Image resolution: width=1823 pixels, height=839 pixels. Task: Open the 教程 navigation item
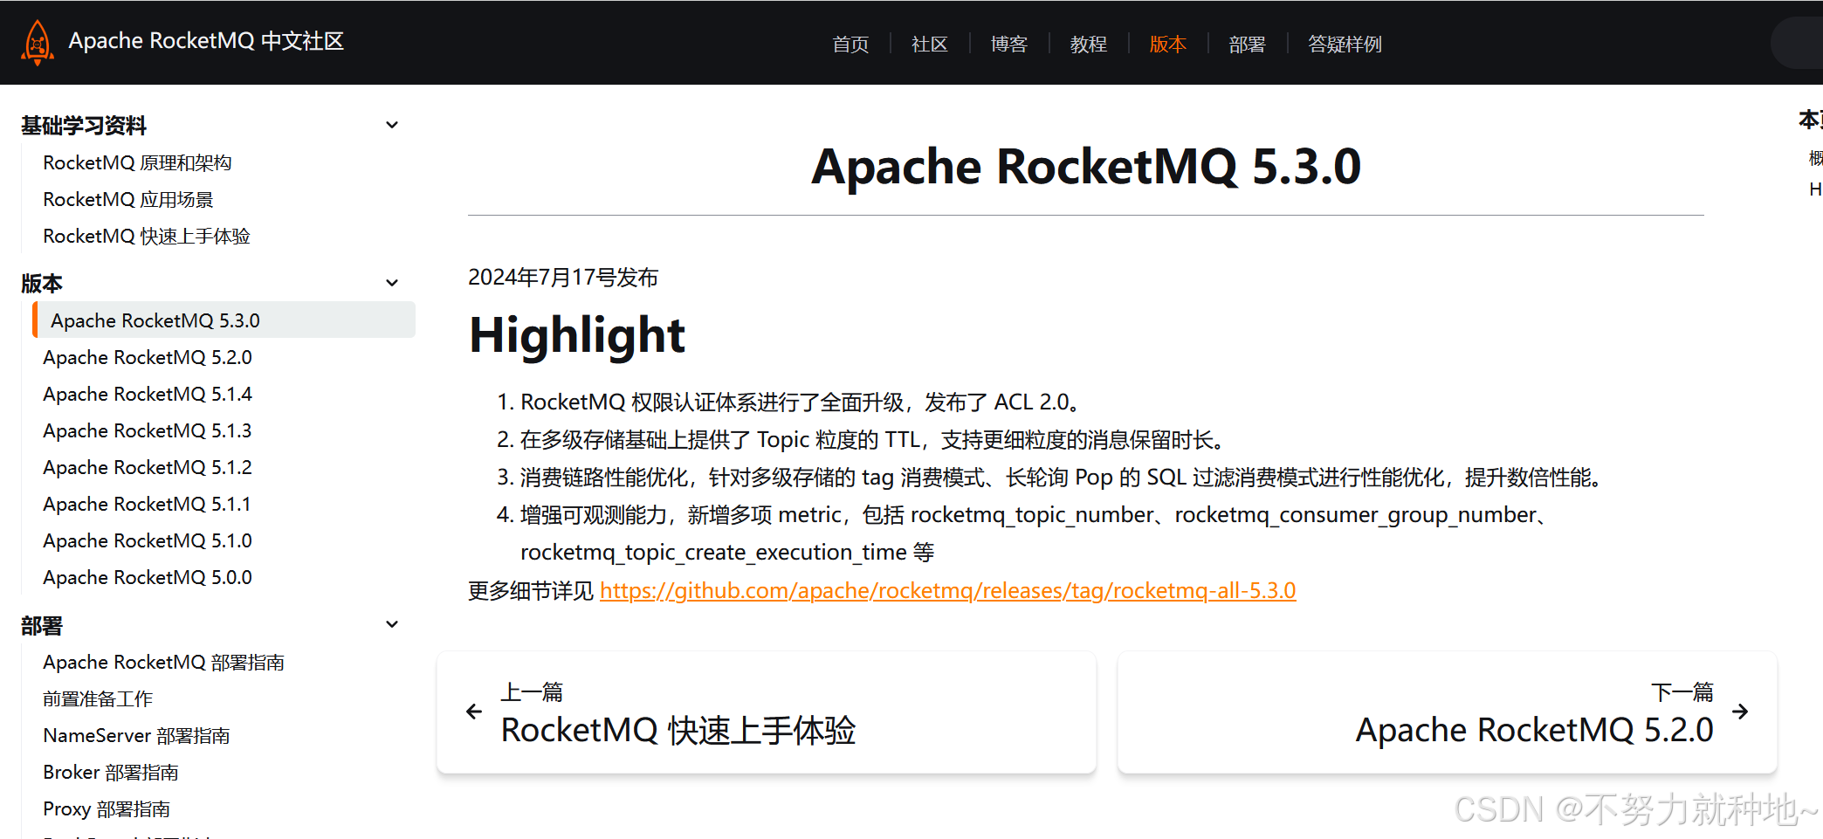(1088, 44)
